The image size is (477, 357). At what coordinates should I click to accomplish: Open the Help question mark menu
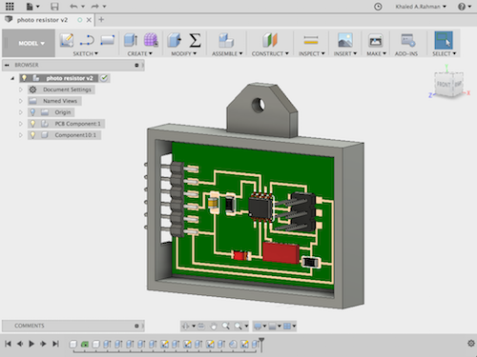coord(464,7)
